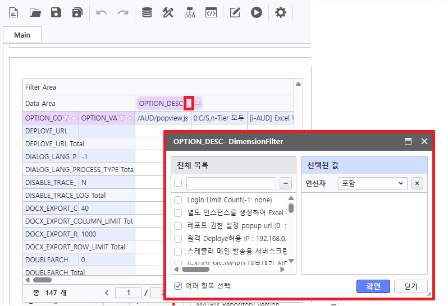Open file via folder icon
This screenshot has width=448, height=306.
click(35, 12)
